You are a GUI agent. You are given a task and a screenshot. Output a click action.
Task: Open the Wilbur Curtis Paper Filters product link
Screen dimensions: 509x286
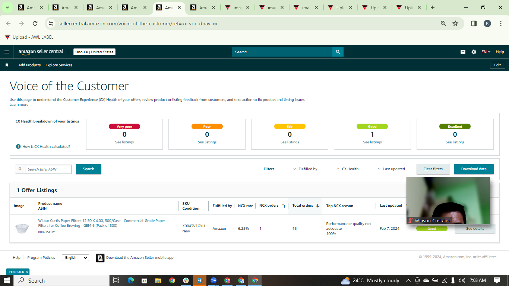[102, 223]
